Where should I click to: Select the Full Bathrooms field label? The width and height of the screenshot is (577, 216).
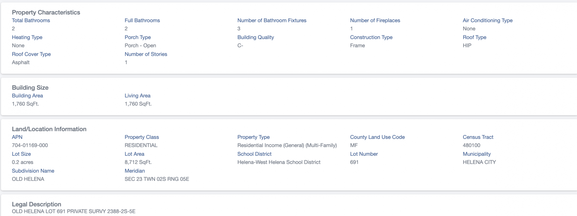click(142, 20)
